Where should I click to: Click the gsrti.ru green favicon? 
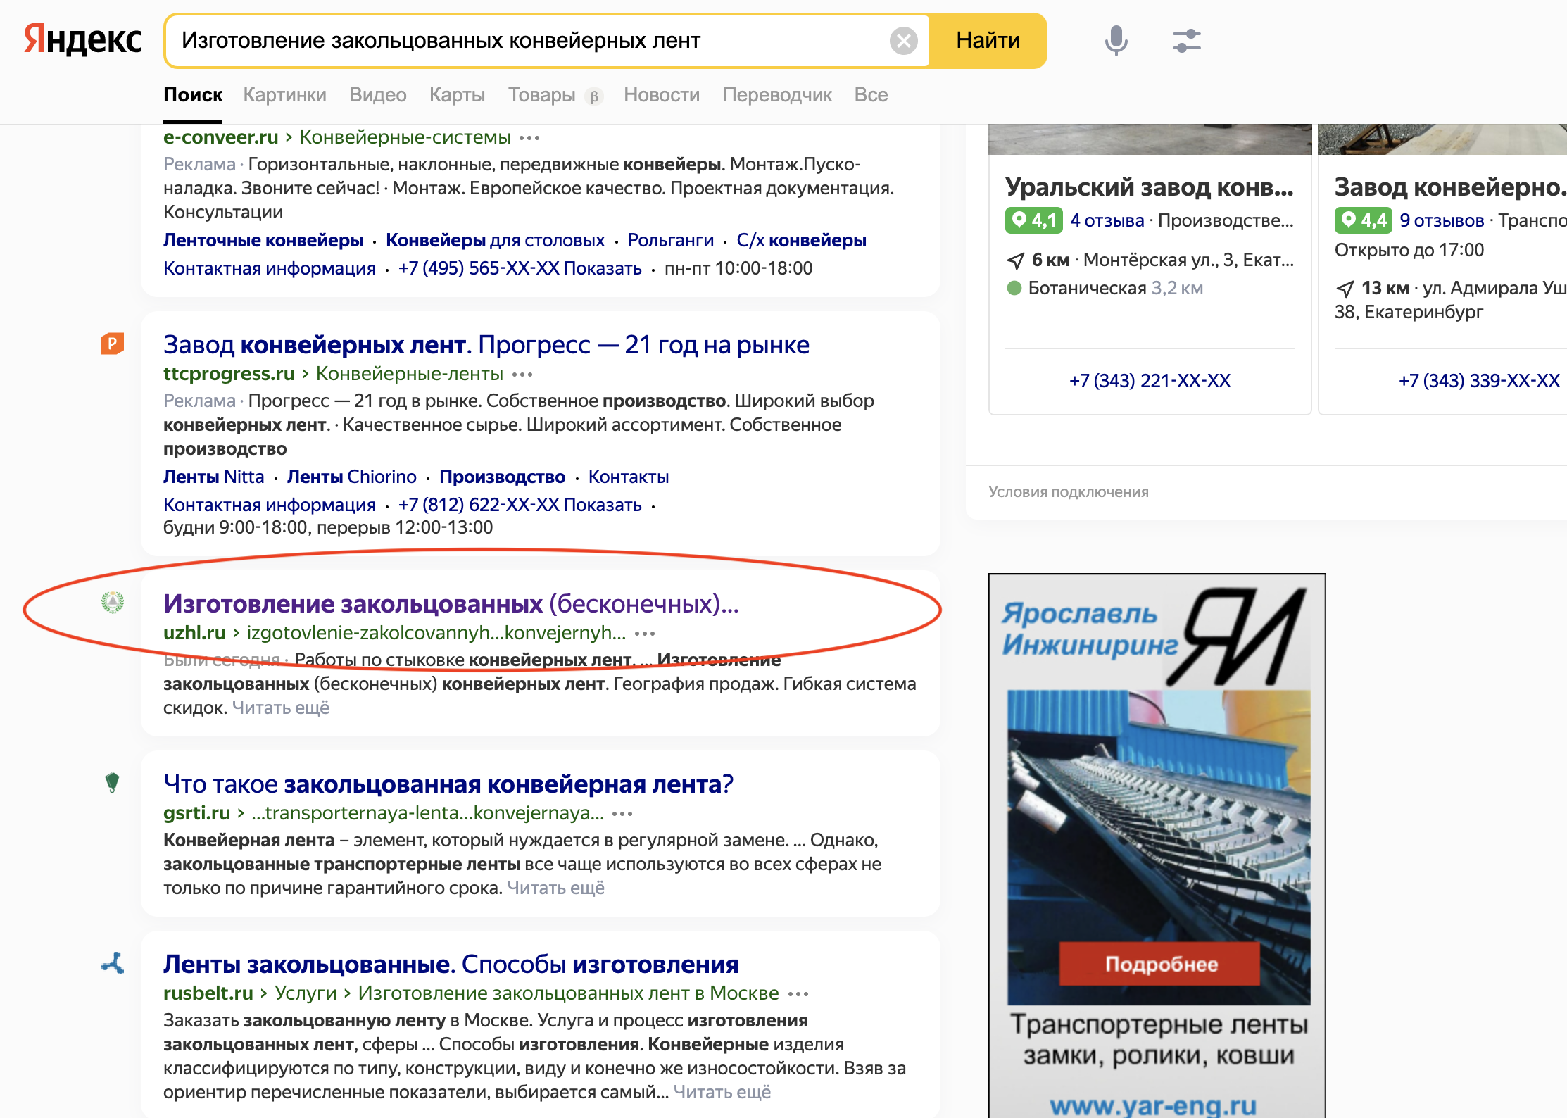pos(112,782)
